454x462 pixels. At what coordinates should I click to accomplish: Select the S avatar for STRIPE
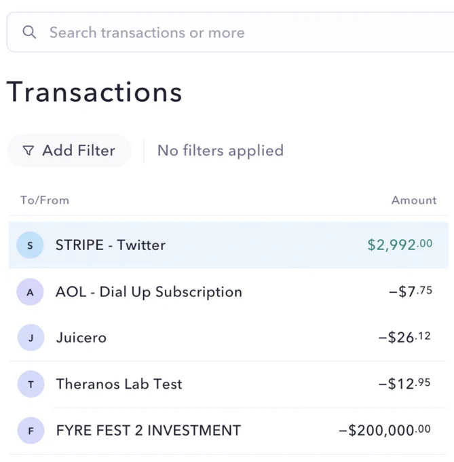pos(30,245)
